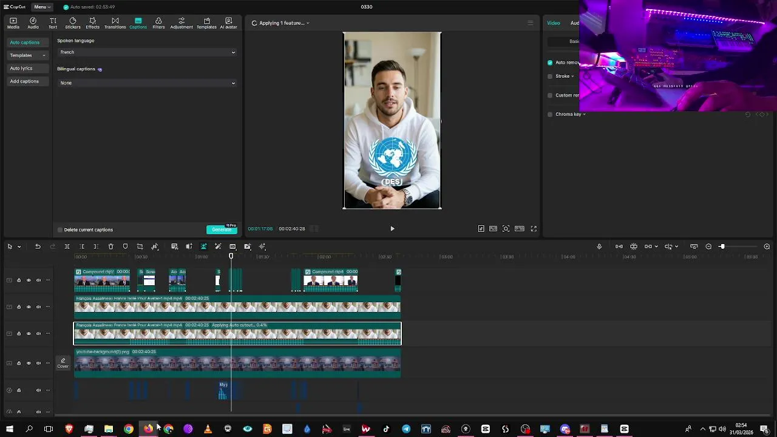
Task: Click the preview zoom focus icon
Action: click(506, 229)
